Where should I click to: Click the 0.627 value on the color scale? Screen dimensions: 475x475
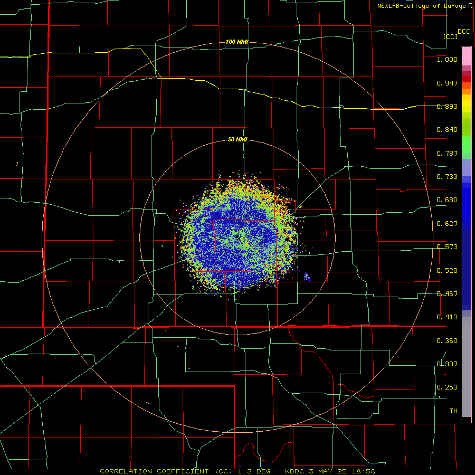447,224
